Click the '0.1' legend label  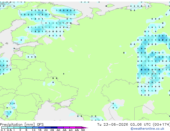pos(3,130)
